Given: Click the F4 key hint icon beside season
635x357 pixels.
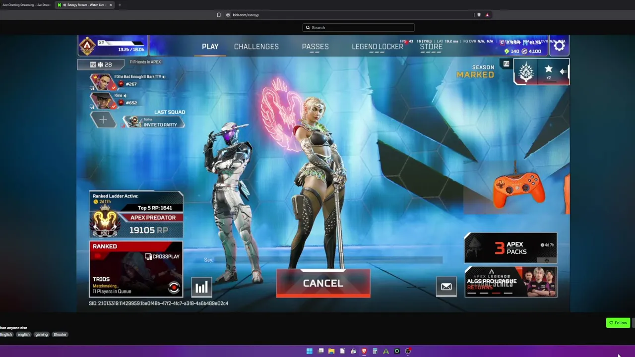Looking at the screenshot, I should point(506,63).
